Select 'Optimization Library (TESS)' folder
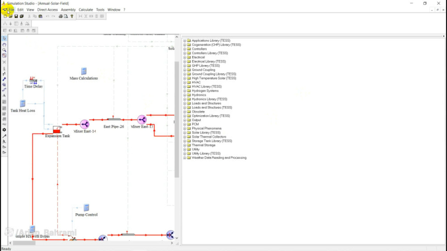447x251 pixels. (211, 116)
